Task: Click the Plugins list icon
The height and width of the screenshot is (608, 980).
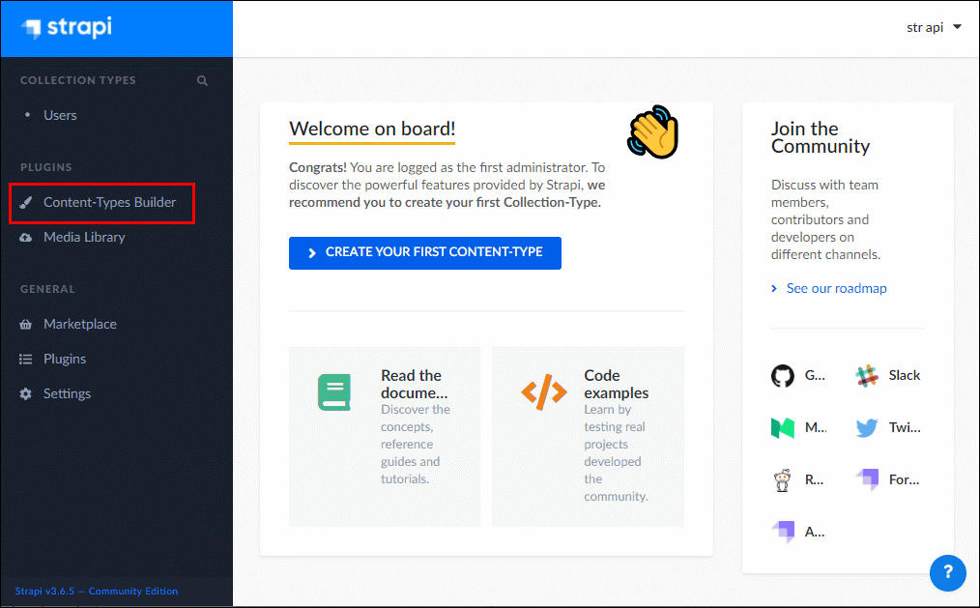Action: tap(26, 360)
